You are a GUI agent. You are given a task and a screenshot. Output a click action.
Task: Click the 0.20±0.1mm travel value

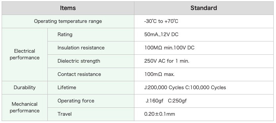160,114
